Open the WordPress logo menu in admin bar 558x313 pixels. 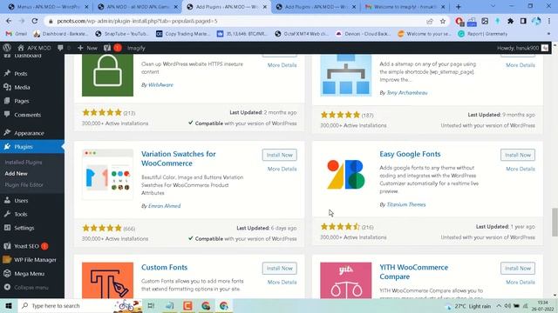click(7, 48)
